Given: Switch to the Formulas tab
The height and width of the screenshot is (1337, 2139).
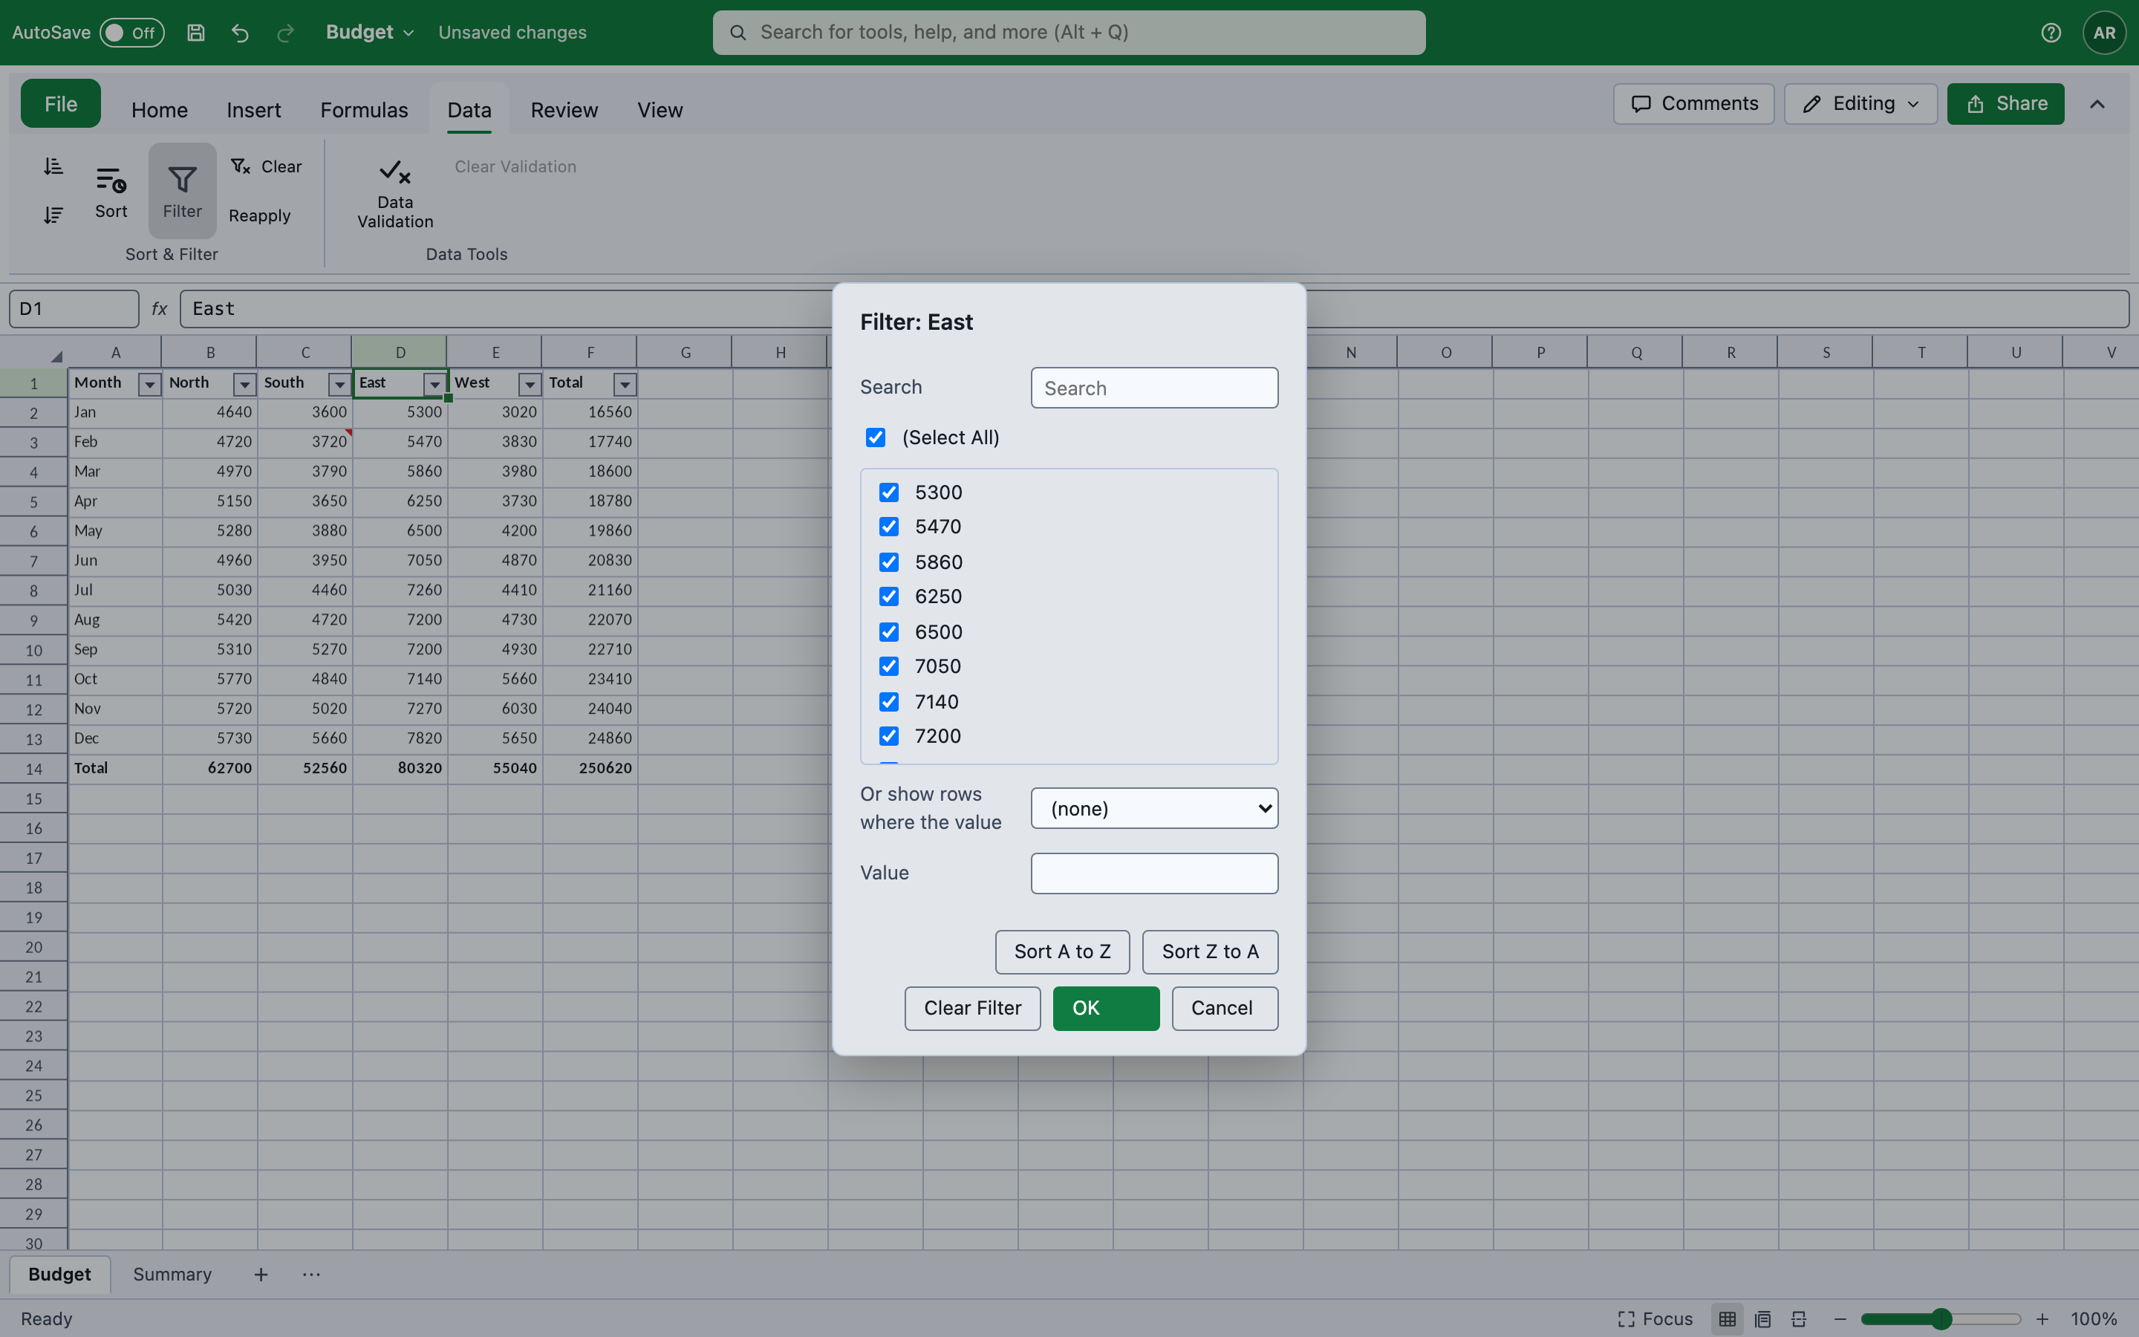Looking at the screenshot, I should [x=364, y=110].
